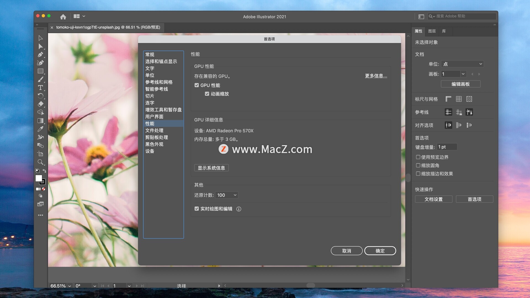The image size is (530, 298).
Task: Select the Direct Selection tool
Action: (x=41, y=46)
